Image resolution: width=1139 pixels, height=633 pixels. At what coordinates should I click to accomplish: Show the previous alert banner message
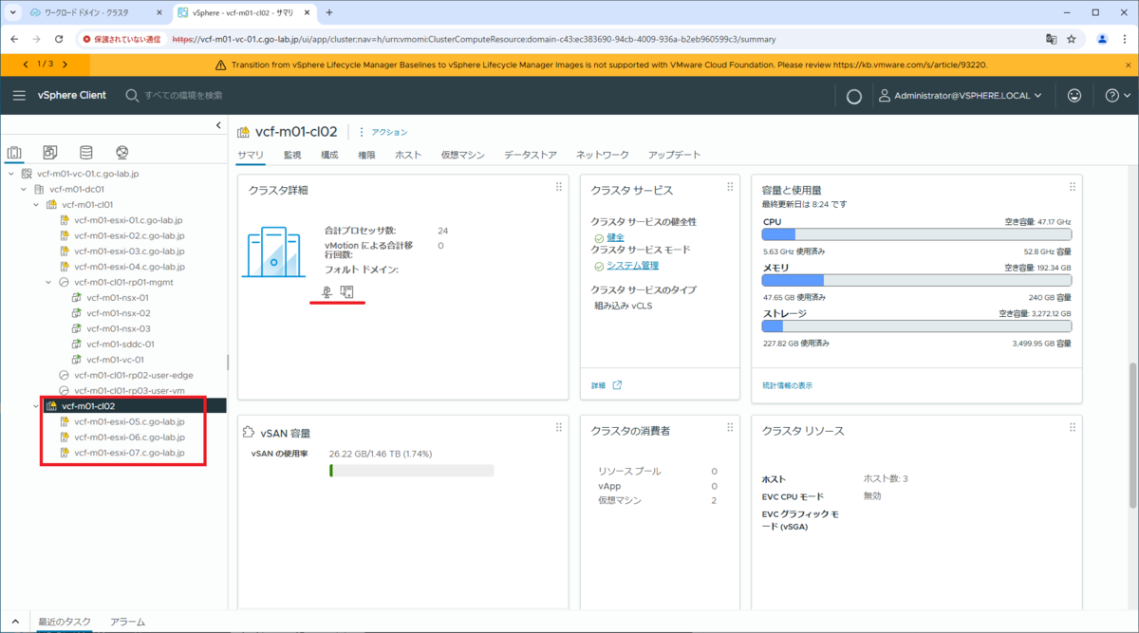[x=26, y=64]
